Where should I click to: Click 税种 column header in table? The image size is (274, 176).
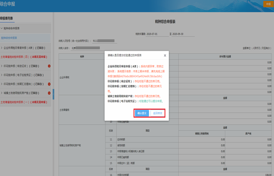coord(82,57)
